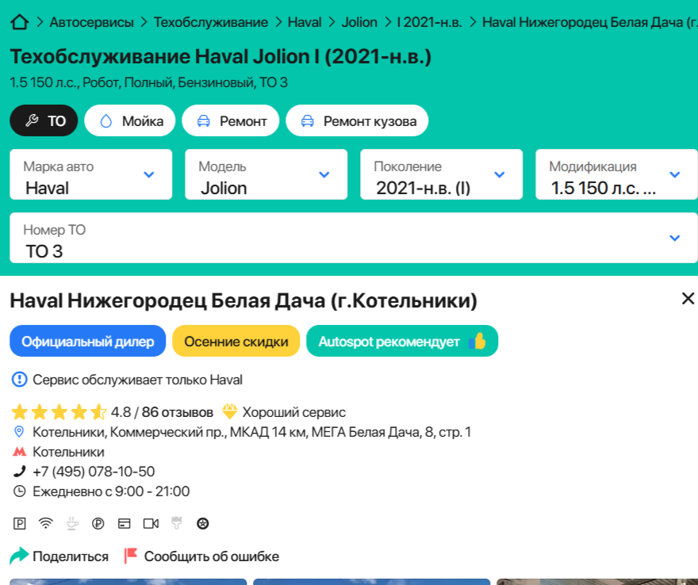698x585 pixels.
Task: Click the coffee cup amenity icon
Action: click(x=72, y=523)
